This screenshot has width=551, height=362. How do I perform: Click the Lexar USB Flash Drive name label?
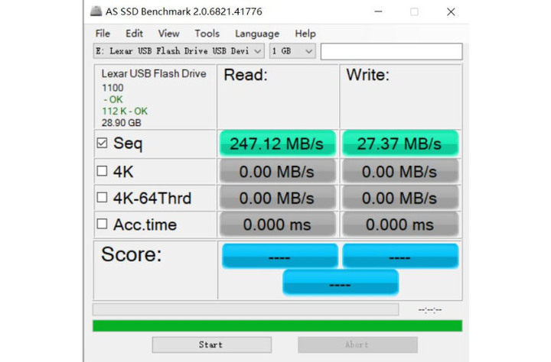point(154,73)
